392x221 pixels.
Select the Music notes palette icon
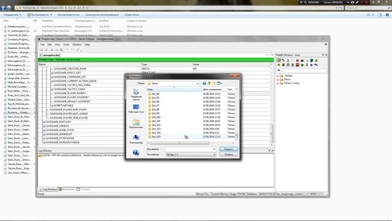[307, 65]
